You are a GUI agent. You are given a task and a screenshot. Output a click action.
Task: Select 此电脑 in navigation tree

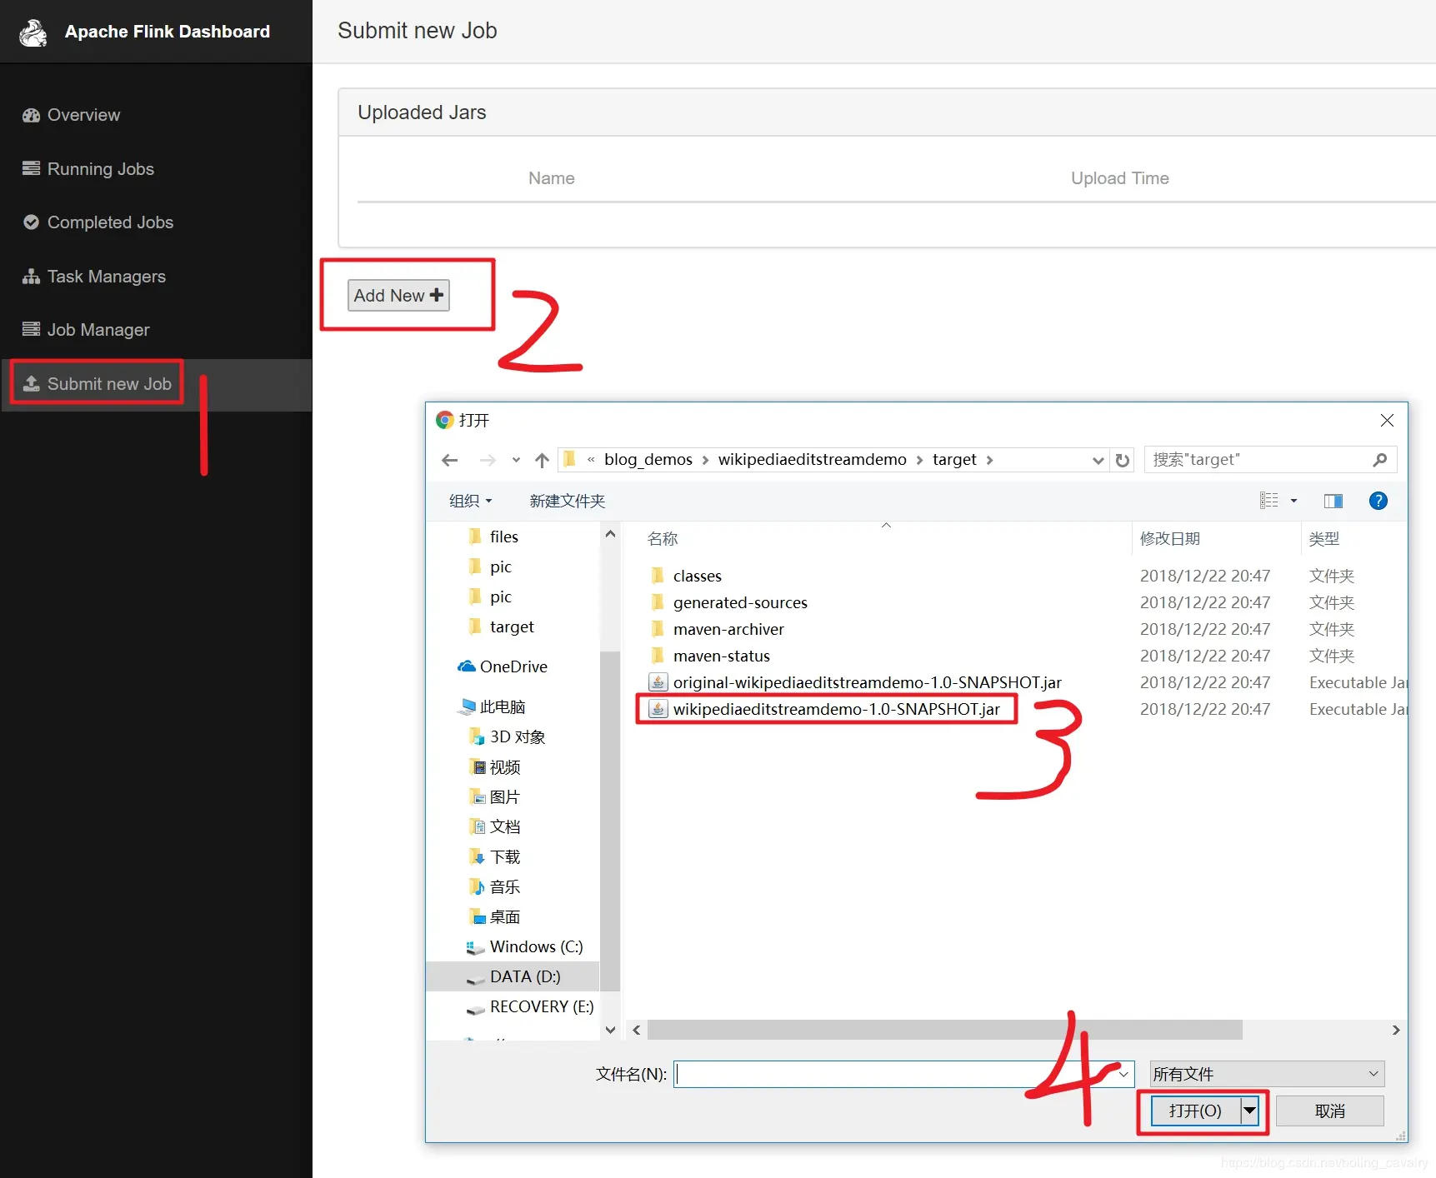pyautogui.click(x=503, y=706)
